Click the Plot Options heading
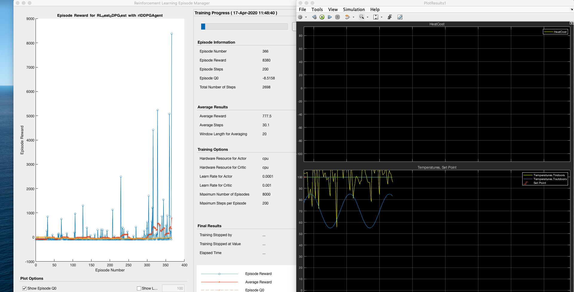 click(32, 279)
